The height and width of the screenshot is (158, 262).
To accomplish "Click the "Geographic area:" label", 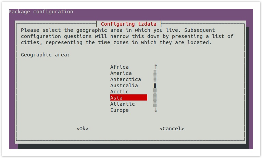I will tap(45, 55).
